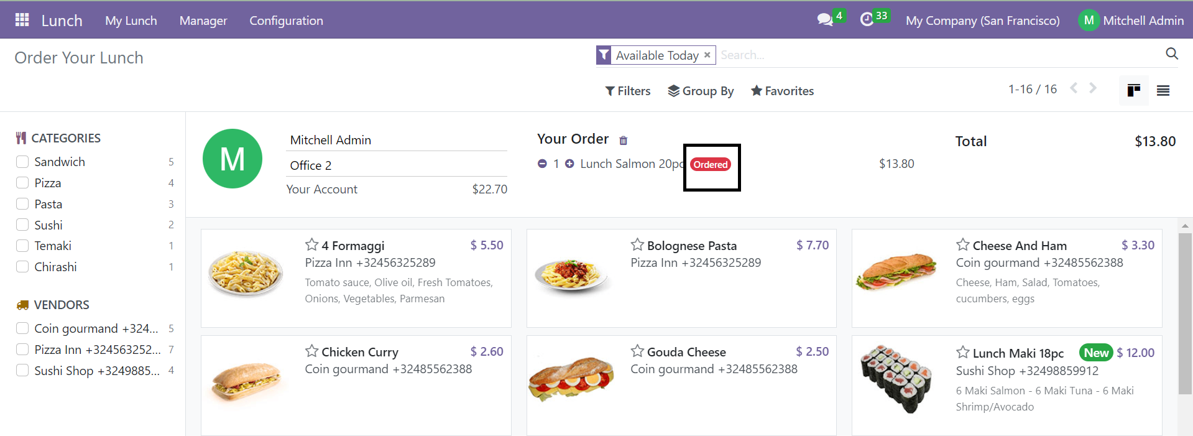The image size is (1193, 436).
Task: Remove the Available Today filter tag
Action: (x=707, y=55)
